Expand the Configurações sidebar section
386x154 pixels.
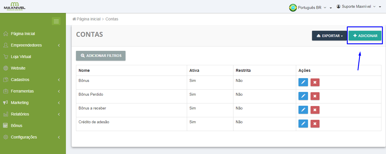click(24, 137)
